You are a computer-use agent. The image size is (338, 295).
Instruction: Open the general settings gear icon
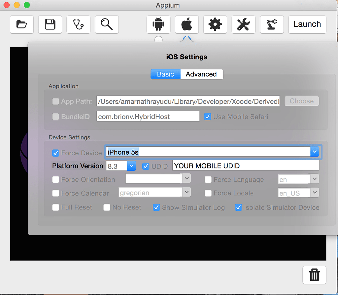tap(215, 24)
